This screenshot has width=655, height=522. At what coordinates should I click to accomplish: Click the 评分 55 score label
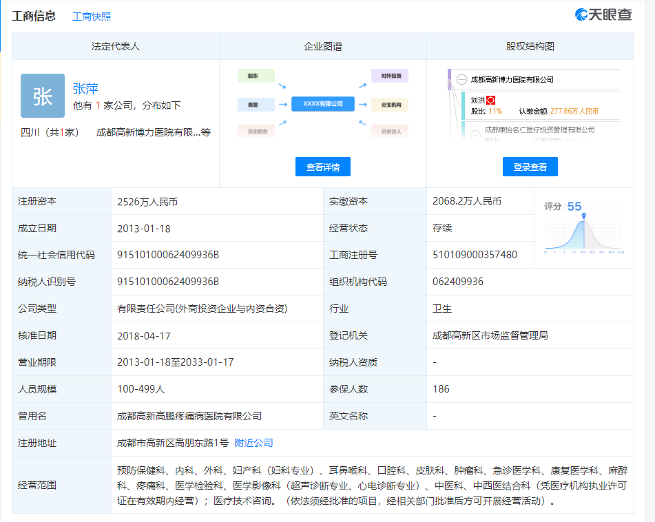point(563,207)
